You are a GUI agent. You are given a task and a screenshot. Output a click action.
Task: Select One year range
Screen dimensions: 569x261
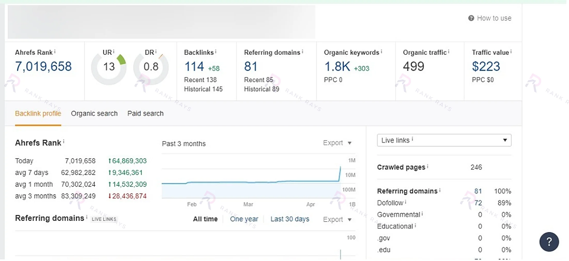[x=244, y=219]
